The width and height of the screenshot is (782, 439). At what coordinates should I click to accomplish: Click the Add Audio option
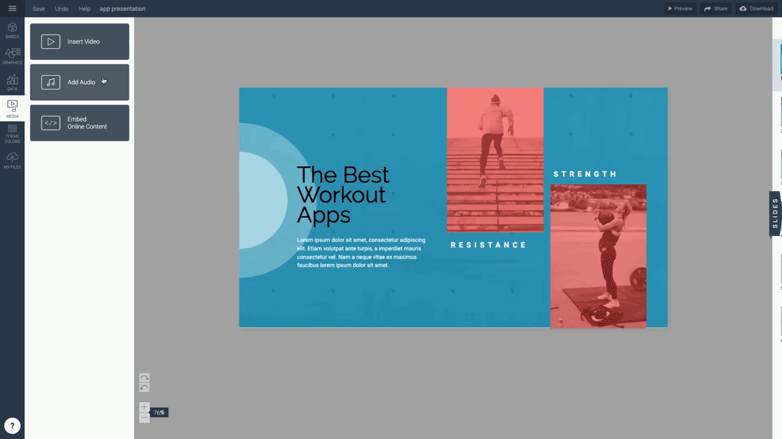point(79,82)
